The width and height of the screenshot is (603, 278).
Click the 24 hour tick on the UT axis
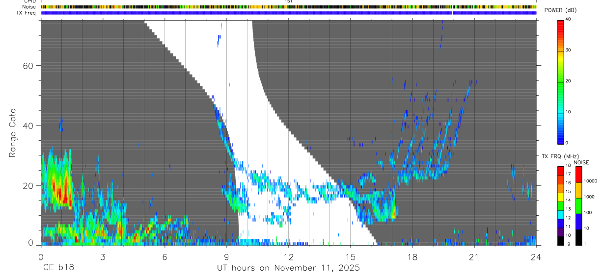coord(536,256)
